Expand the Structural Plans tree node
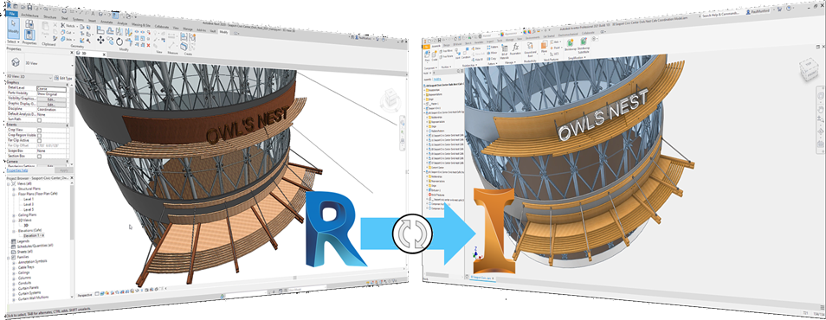 (x=14, y=189)
